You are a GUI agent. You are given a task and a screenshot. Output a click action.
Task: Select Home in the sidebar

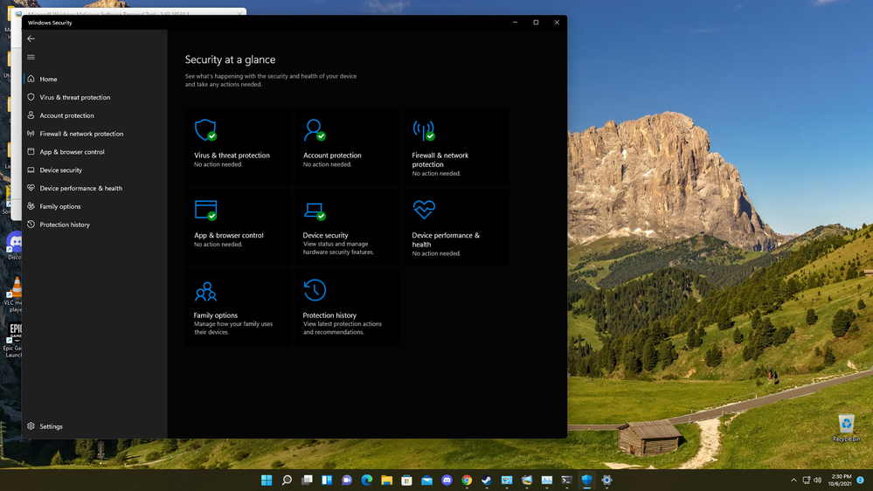point(94,79)
